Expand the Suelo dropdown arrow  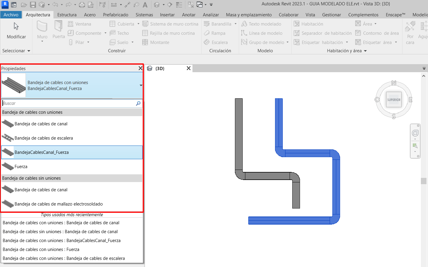pyautogui.click(x=132, y=42)
